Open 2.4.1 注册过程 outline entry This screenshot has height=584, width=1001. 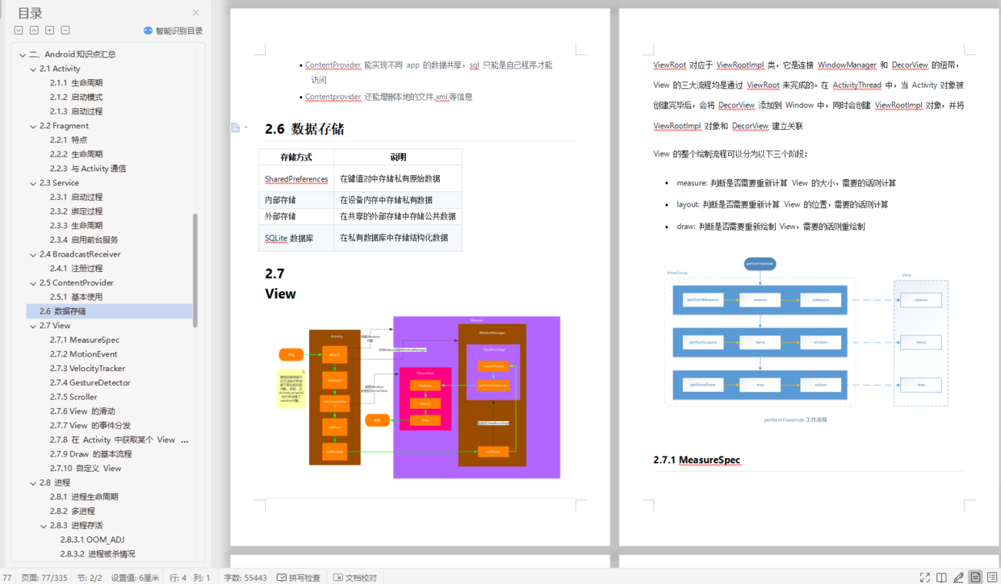click(x=76, y=269)
